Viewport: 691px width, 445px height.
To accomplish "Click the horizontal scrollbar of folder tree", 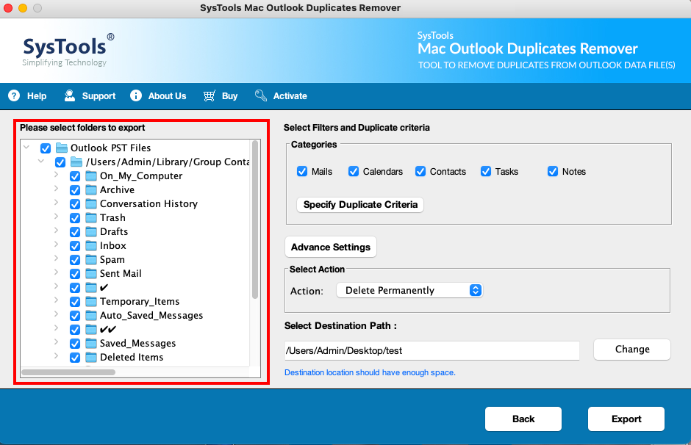I will 68,372.
